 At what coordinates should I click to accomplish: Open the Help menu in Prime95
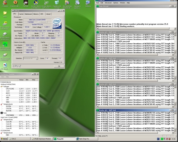(128, 3)
